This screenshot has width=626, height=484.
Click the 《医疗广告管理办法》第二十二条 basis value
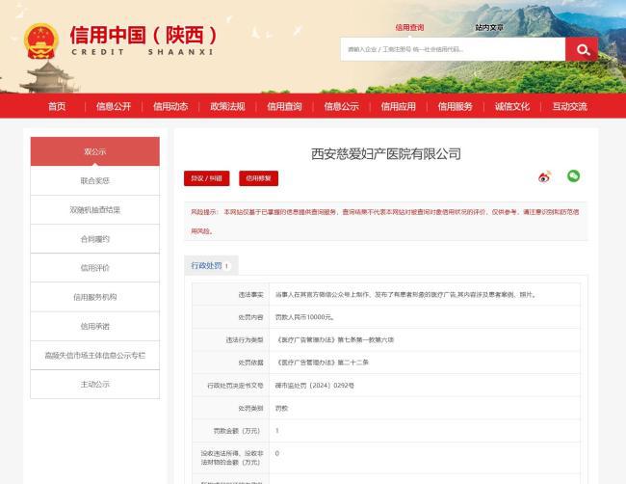[x=322, y=363]
